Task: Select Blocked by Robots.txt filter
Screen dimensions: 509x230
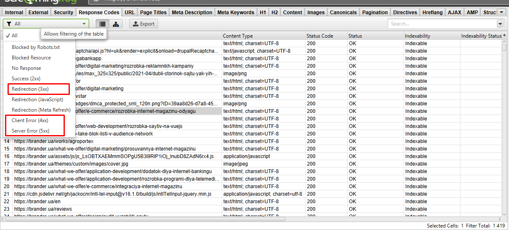Action: pos(36,47)
